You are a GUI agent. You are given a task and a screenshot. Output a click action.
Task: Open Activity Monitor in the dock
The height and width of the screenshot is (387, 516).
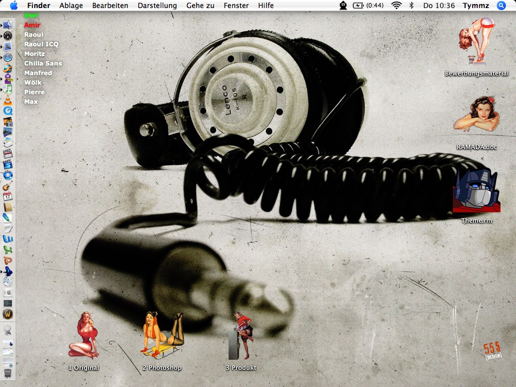click(x=8, y=303)
